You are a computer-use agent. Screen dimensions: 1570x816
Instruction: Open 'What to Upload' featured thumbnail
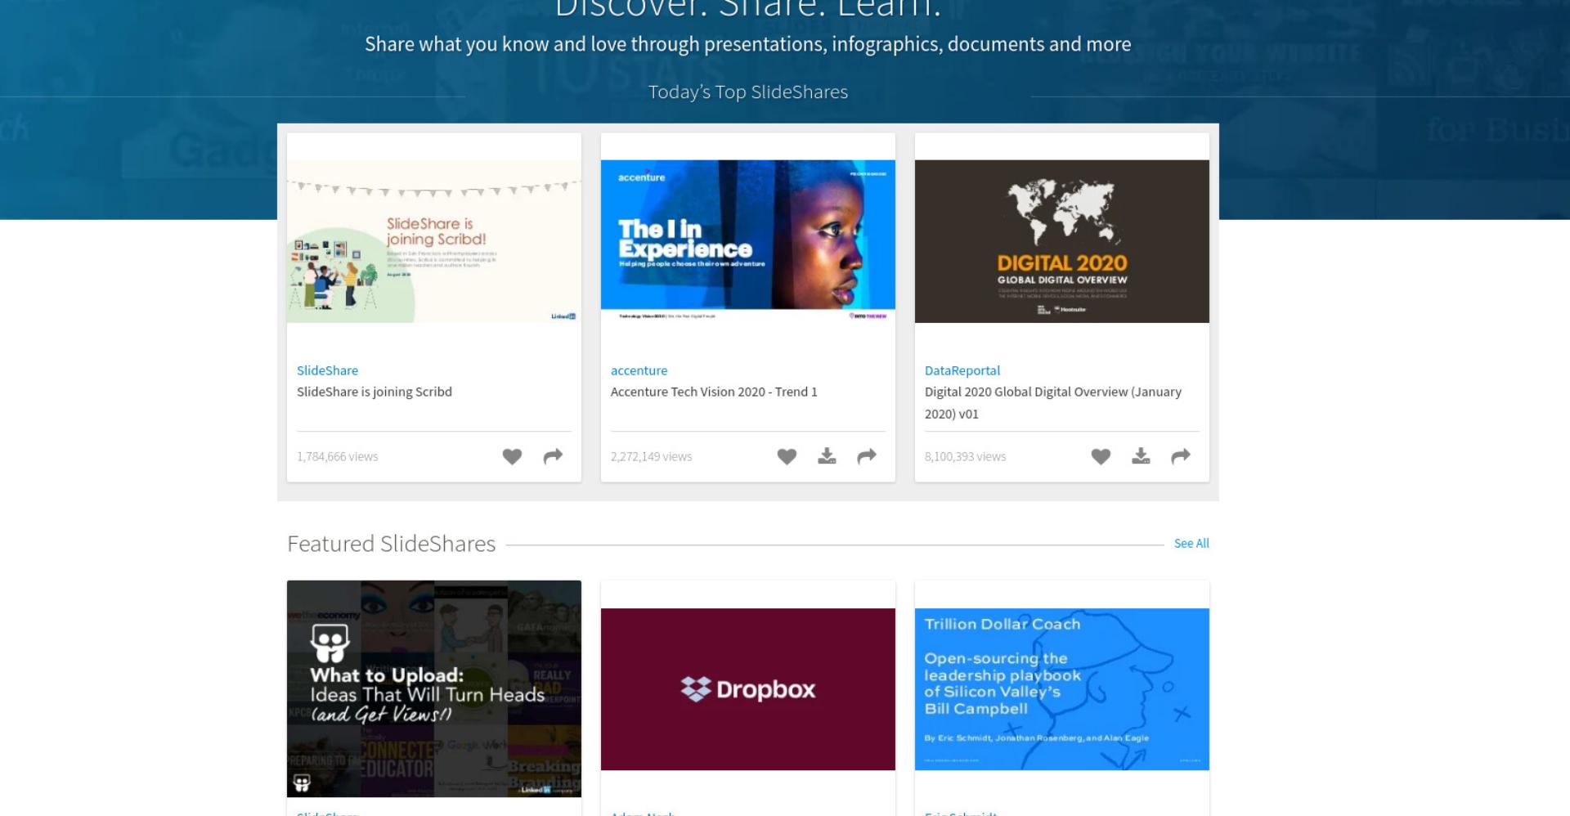click(x=434, y=688)
